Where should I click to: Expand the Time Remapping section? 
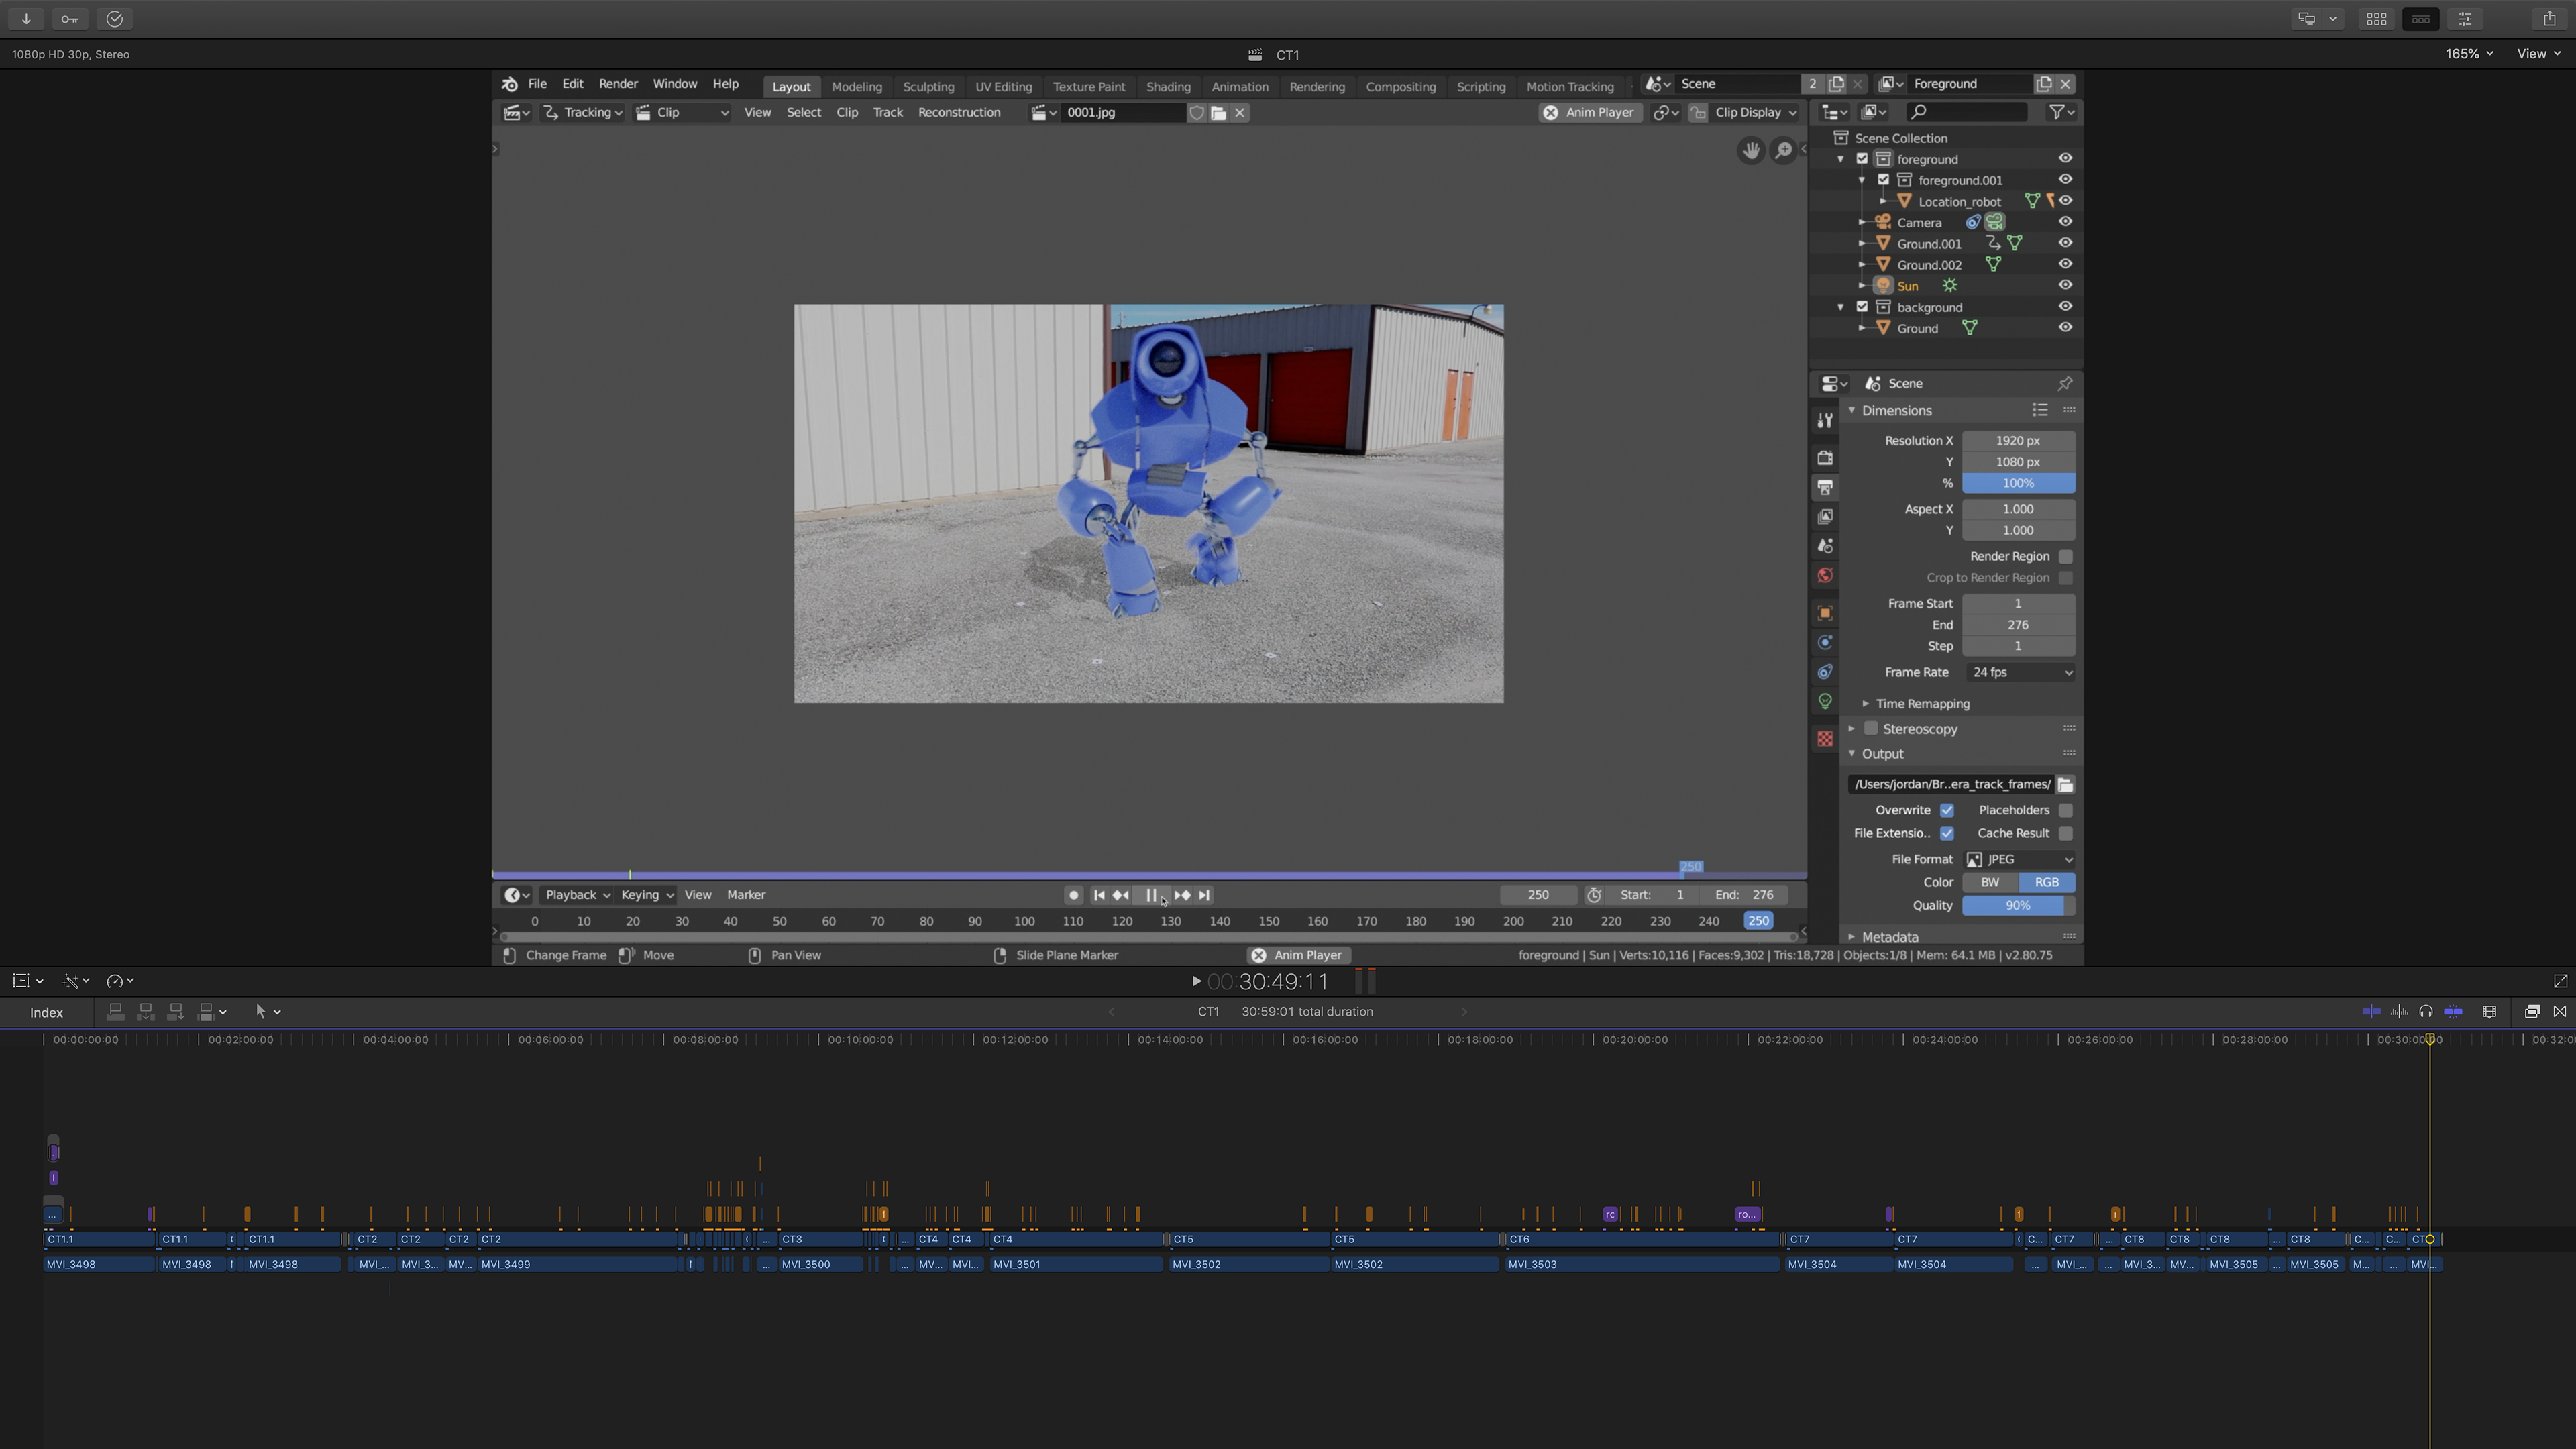click(x=1922, y=704)
